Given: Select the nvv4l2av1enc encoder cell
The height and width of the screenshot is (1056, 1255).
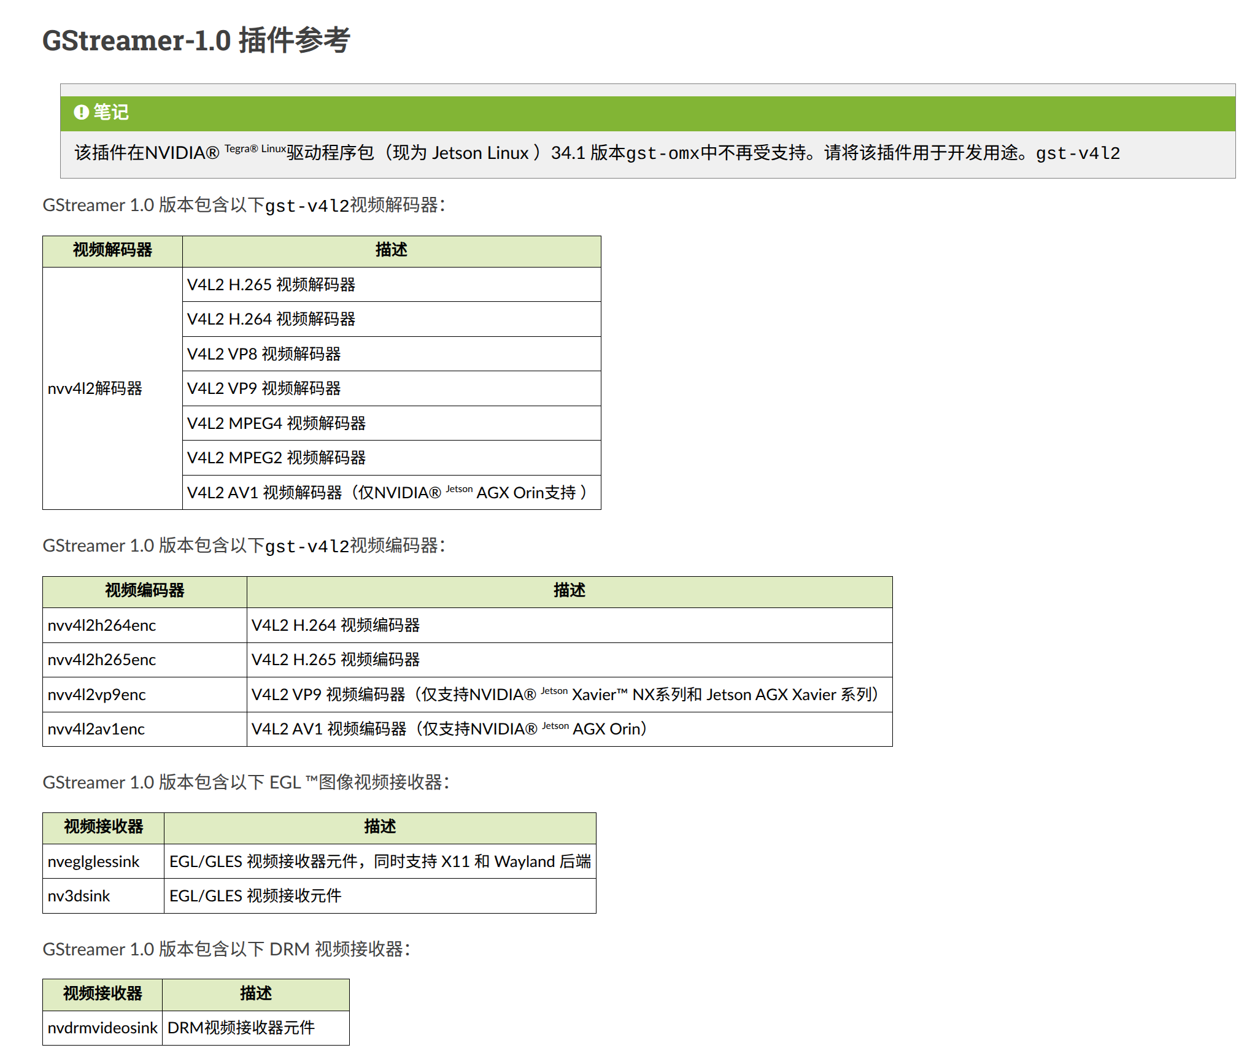Looking at the screenshot, I should pos(96,729).
